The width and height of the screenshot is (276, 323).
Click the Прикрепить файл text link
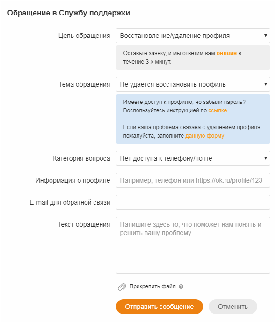[153, 286]
